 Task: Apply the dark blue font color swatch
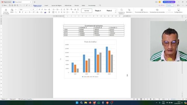coord(45,12)
